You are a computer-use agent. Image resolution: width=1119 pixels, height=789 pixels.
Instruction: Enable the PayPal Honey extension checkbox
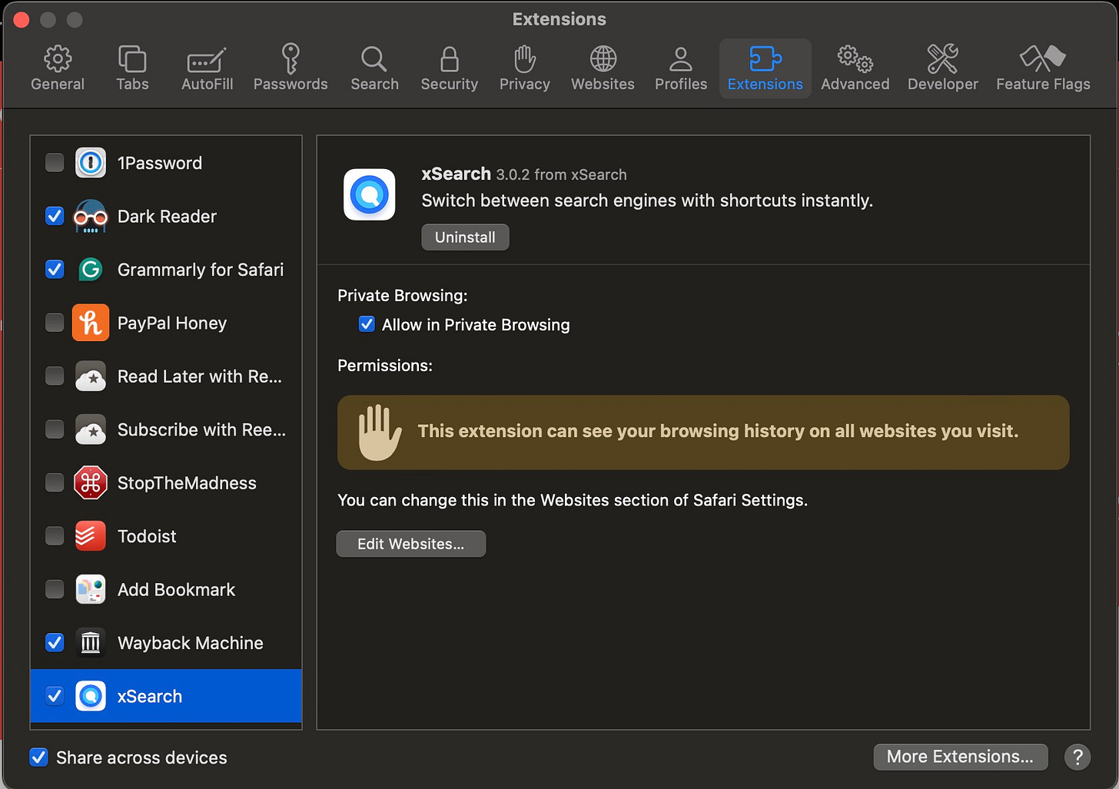55,323
